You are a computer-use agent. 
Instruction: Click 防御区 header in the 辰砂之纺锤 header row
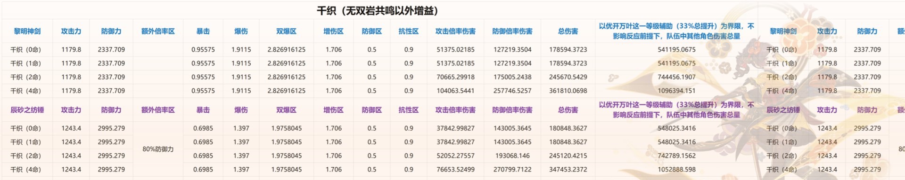point(371,110)
